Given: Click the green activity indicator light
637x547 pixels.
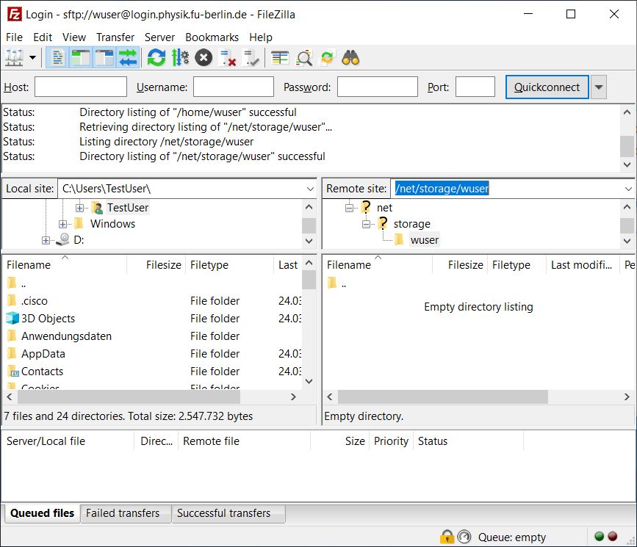Looking at the screenshot, I should (599, 537).
